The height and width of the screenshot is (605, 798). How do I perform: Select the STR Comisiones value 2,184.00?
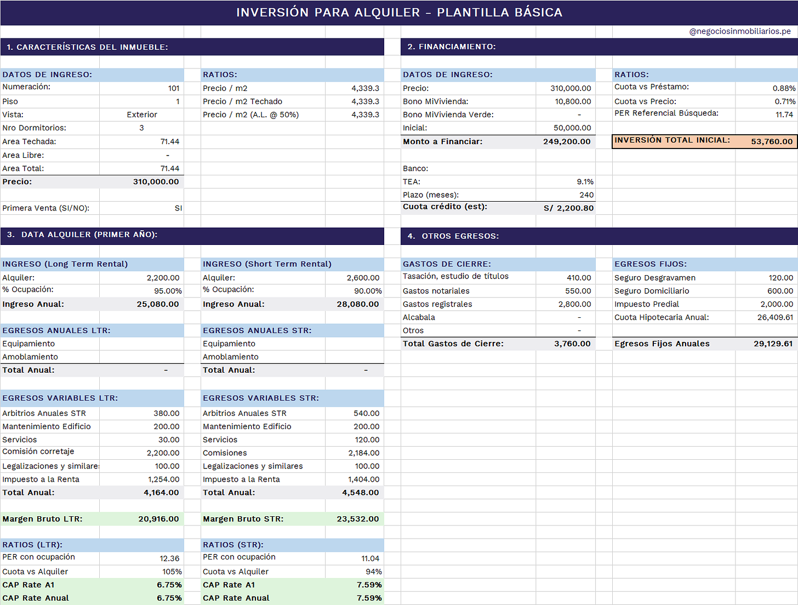[x=355, y=453]
